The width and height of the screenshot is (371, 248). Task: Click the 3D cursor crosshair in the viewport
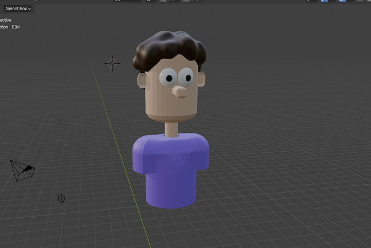click(112, 63)
